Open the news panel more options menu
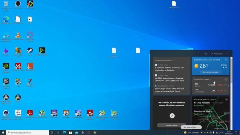This screenshot has width=240, height=135. (x=227, y=54)
